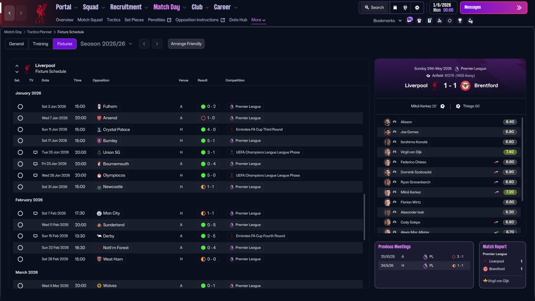Screen dimensions: 535x301
Task: Open the Match Day main menu
Action: pyautogui.click(x=167, y=7)
